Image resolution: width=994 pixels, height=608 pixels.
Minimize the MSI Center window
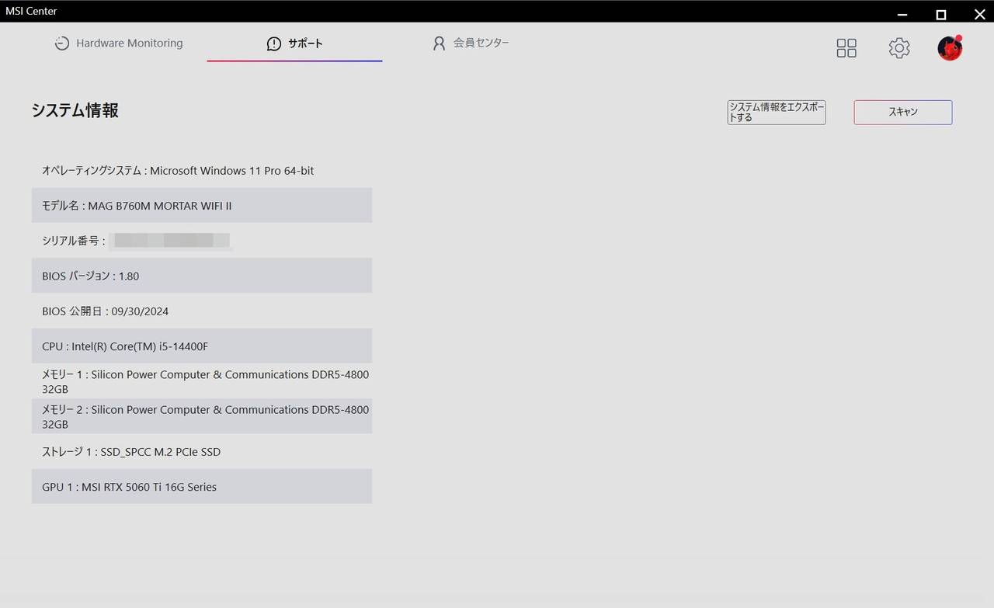point(902,14)
